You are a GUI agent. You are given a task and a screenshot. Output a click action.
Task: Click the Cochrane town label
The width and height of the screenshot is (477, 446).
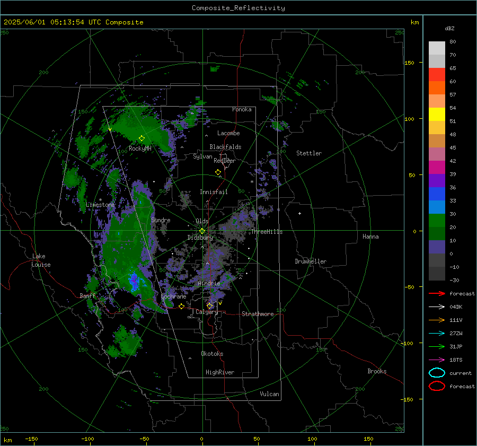tap(173, 296)
